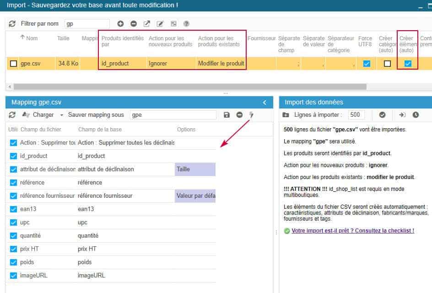Refresh the CSV file list
Screen dimensions: 432x293
click(12, 24)
